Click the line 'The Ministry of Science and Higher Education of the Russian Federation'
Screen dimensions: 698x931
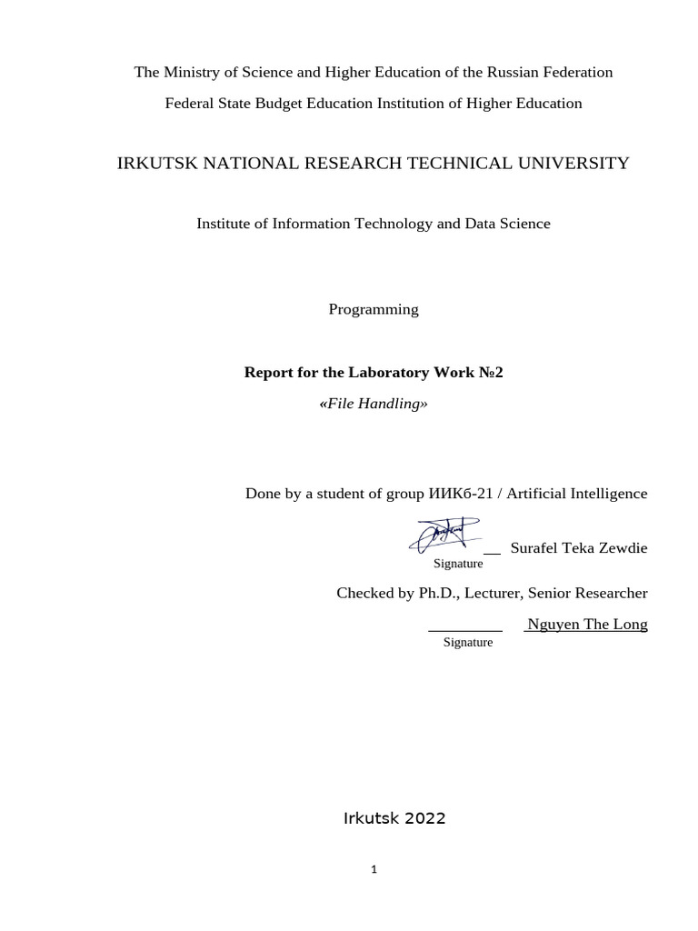tap(374, 73)
